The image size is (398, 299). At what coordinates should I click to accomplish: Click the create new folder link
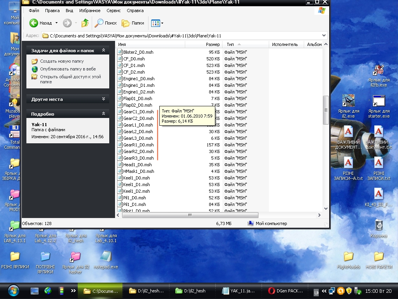click(62, 61)
